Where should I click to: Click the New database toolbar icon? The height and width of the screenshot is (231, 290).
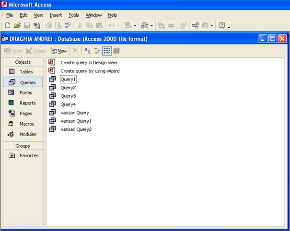[x=8, y=25]
